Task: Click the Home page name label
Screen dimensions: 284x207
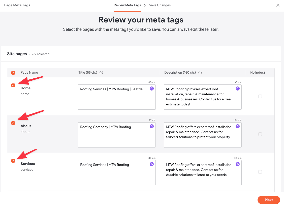Action: pos(25,88)
